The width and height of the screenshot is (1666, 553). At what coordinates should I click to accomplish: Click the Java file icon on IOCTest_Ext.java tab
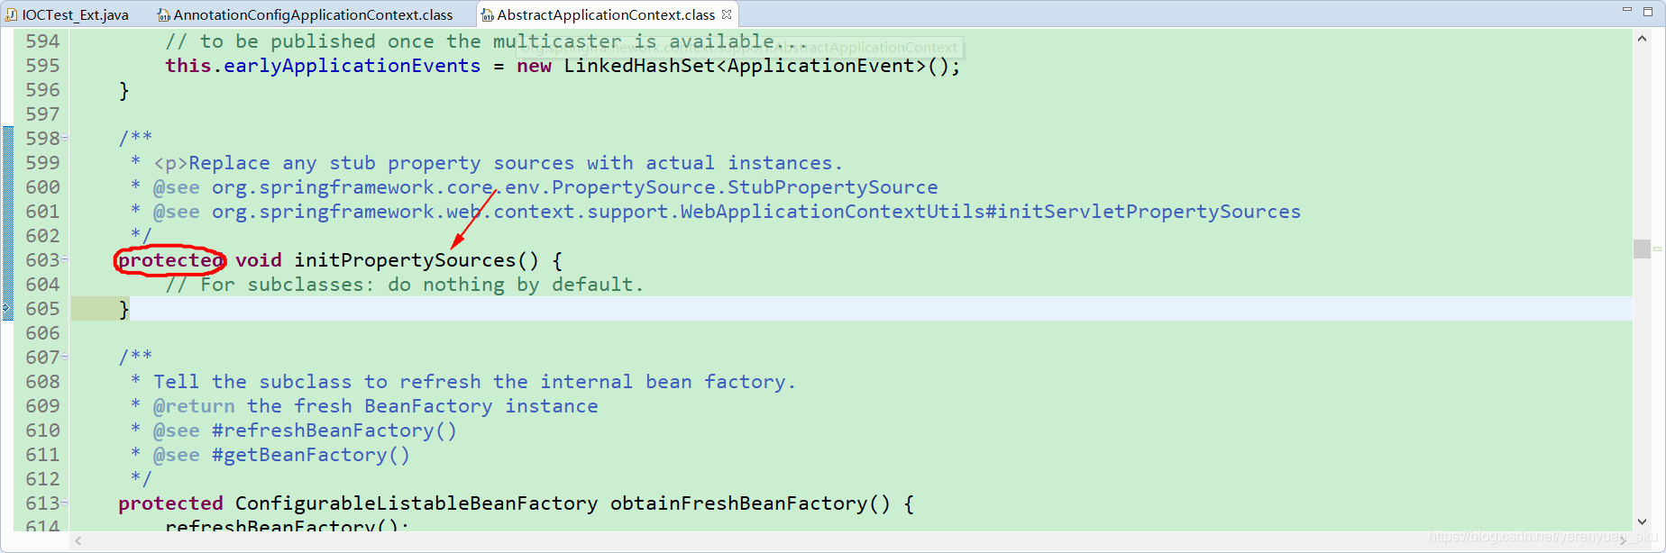click(x=12, y=14)
